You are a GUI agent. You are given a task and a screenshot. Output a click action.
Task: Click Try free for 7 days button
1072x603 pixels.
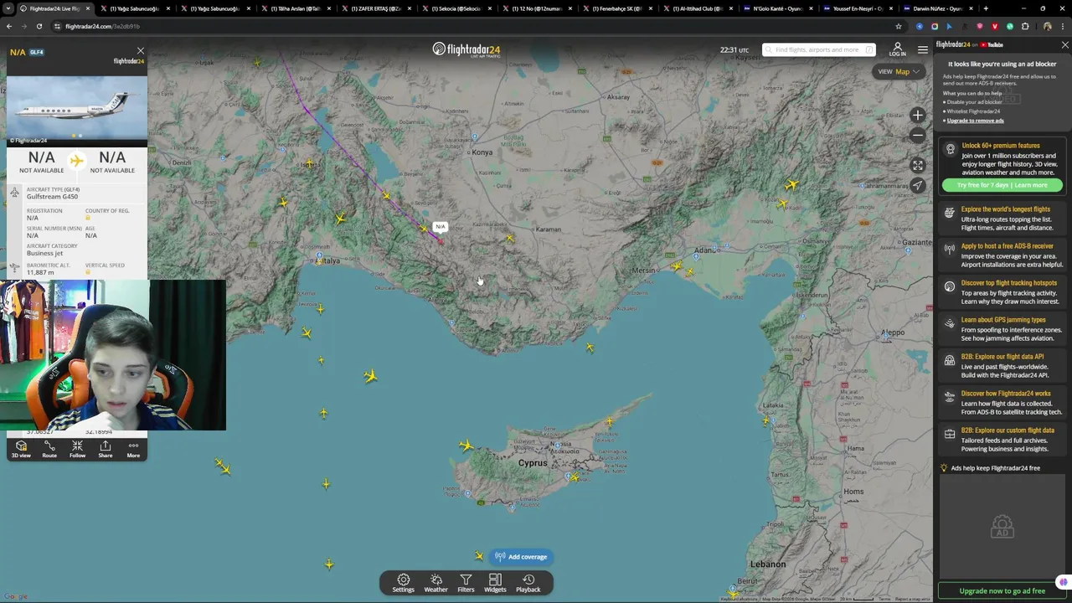[1002, 185]
